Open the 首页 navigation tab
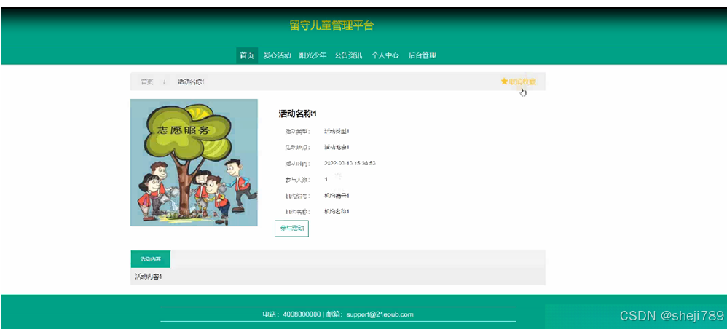The image size is (727, 329). 247,55
